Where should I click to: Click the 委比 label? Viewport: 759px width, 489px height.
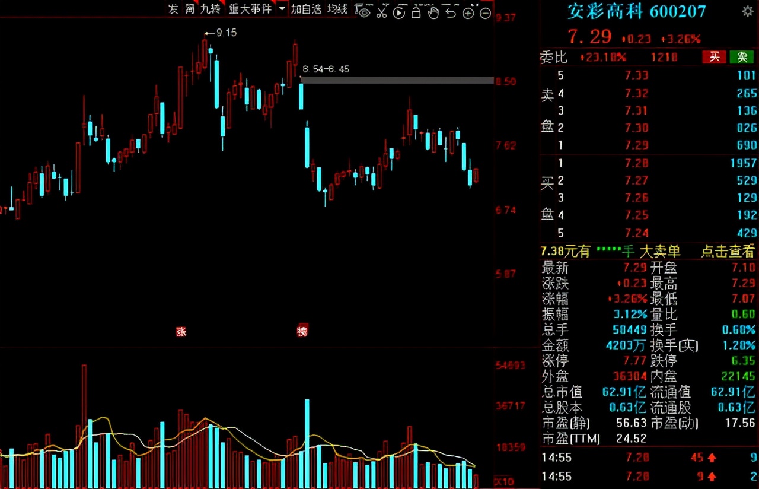(x=554, y=57)
